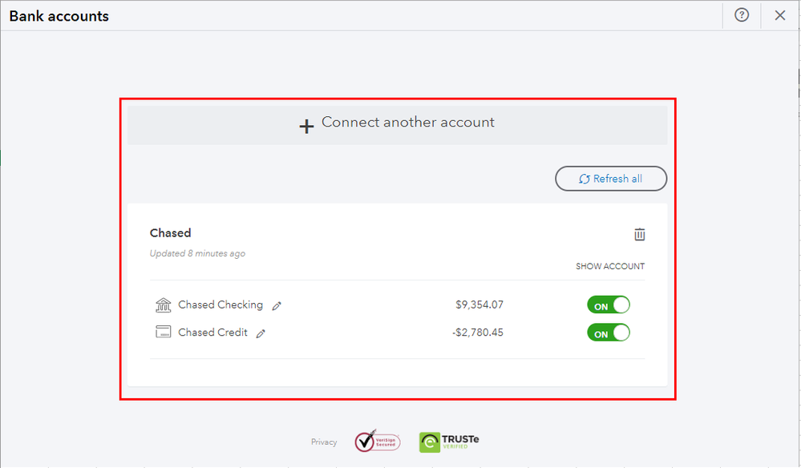Open the TRUSTe Verified badge

[x=449, y=442]
